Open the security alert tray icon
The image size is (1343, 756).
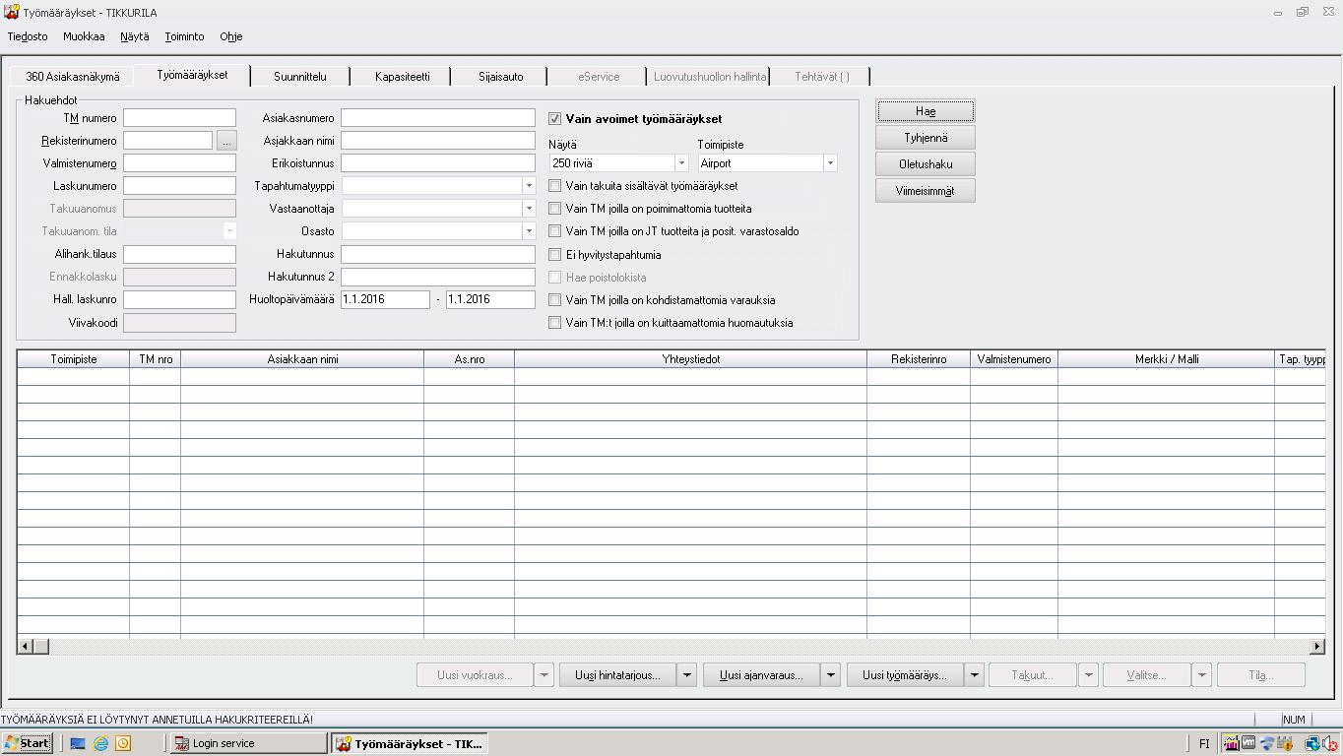1285,744
